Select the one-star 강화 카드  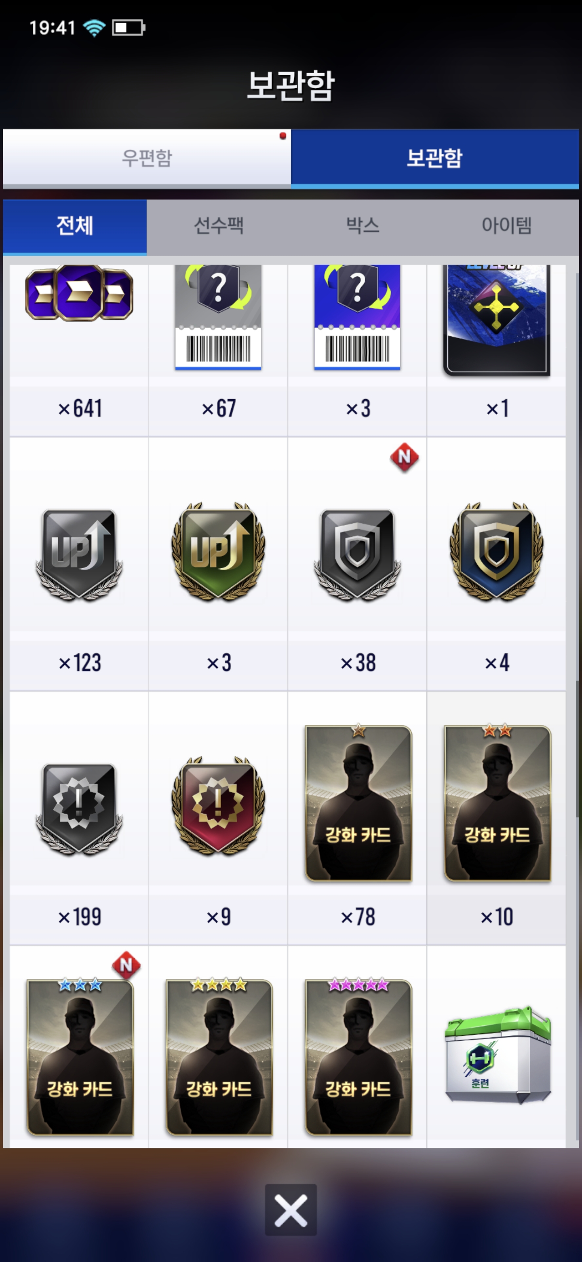point(358,803)
